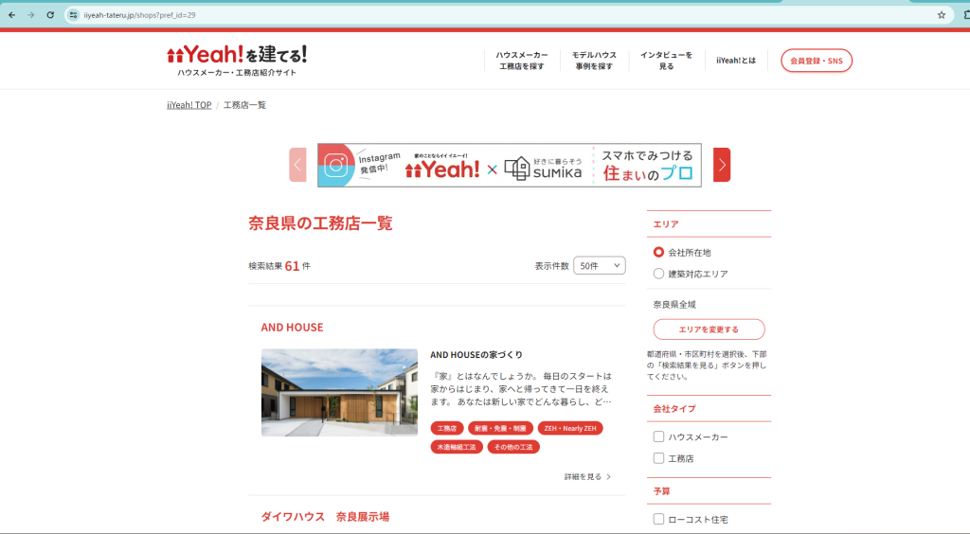Click the 奈良県全域 area text
Screen dimensions: 970x534
[x=674, y=304]
